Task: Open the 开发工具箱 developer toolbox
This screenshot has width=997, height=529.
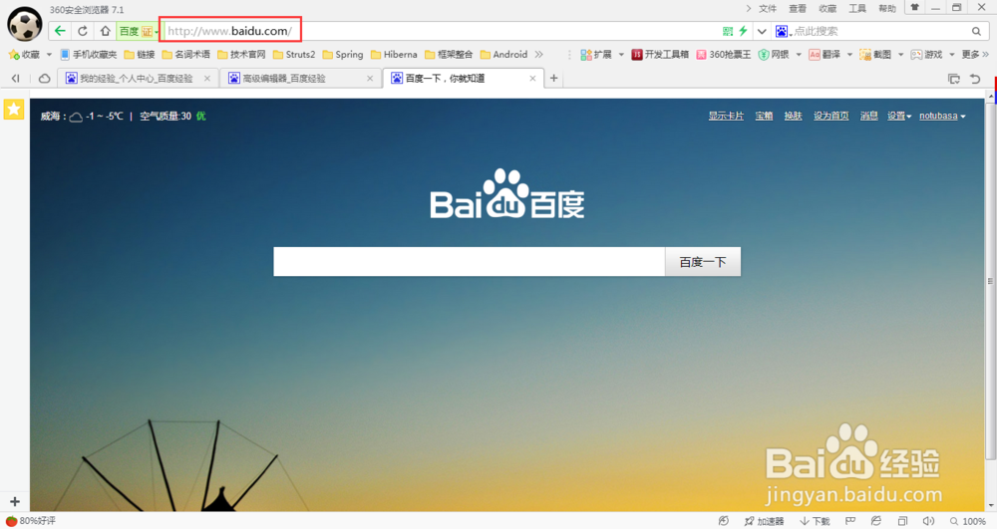Action: [x=659, y=55]
